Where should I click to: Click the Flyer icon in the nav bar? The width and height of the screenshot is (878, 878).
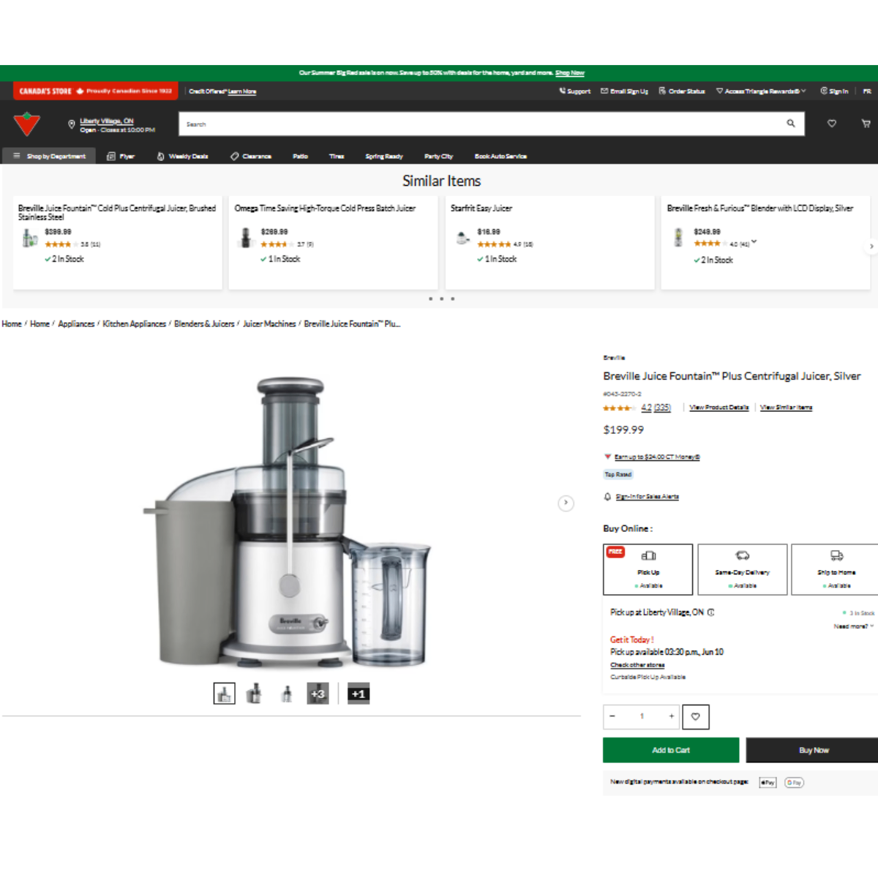click(x=111, y=157)
